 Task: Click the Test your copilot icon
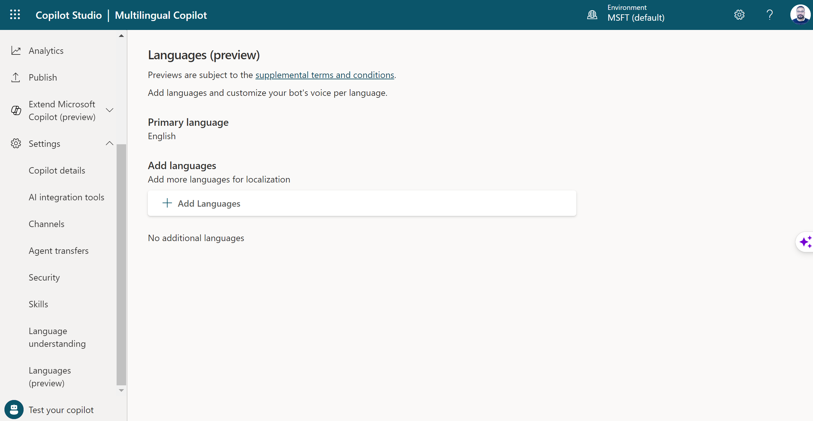click(x=13, y=409)
